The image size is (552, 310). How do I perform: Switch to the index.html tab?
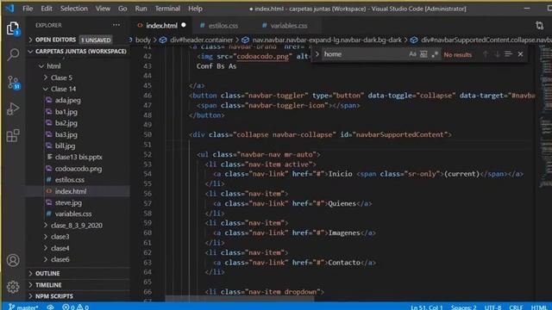(x=161, y=25)
